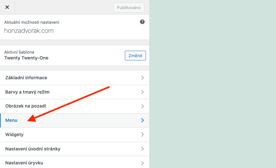The image size is (276, 168).
Task: Click the Změnit theme button
Action: 135,56
